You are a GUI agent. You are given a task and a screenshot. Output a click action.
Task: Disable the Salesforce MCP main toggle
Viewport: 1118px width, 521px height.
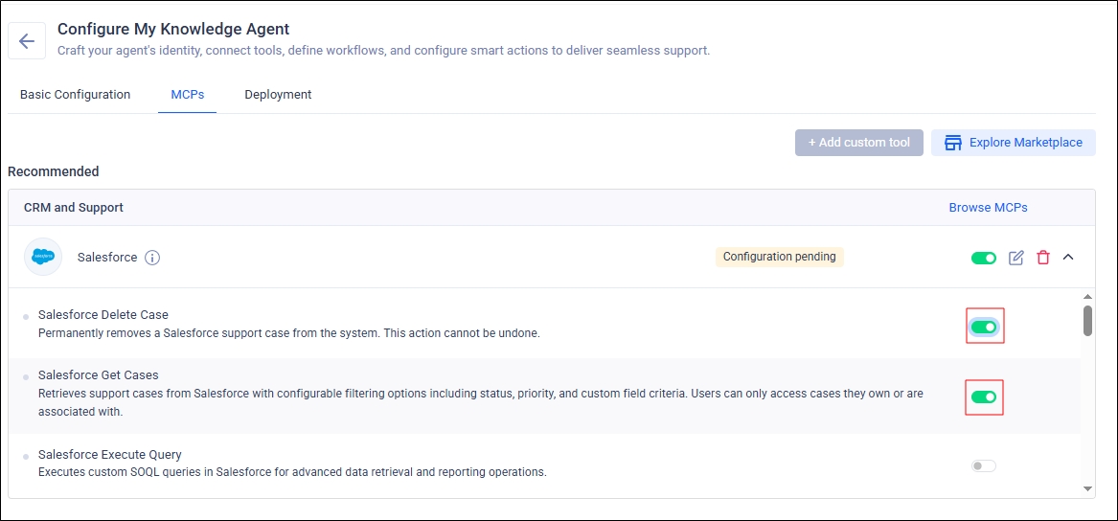click(983, 258)
